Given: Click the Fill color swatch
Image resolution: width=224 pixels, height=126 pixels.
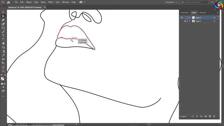Looking at the screenshot, I should pyautogui.click(x=2, y=79).
